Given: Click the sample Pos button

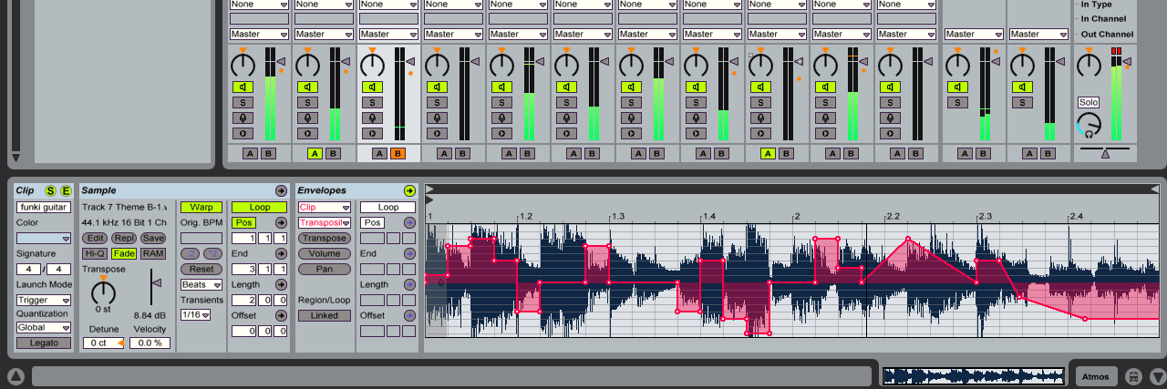Looking at the screenshot, I should pyautogui.click(x=243, y=222).
